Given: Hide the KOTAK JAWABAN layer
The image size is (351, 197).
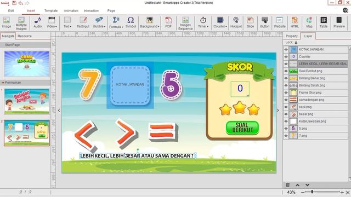Looking at the screenshot, I should click(x=286, y=50).
